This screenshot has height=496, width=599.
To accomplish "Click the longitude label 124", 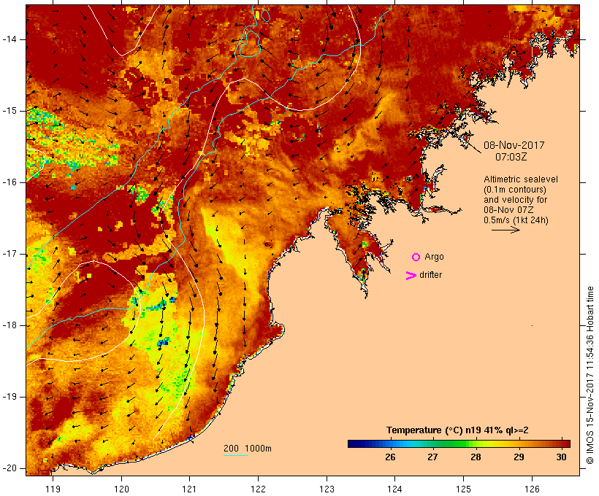I will (x=394, y=489).
